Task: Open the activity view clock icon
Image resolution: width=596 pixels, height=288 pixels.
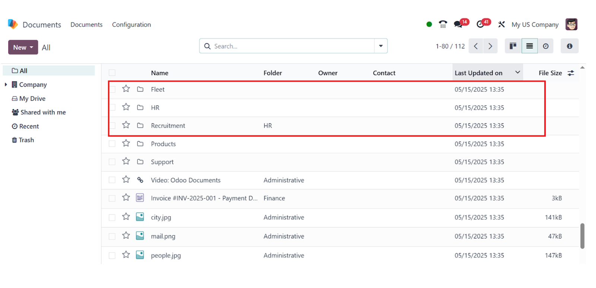Action: tap(546, 46)
